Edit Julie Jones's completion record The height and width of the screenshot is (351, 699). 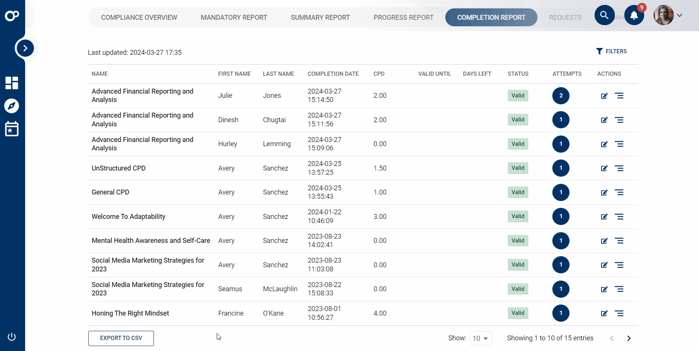604,96
